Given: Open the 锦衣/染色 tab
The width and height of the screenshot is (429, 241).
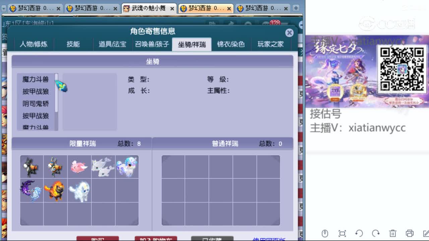Looking at the screenshot, I should 231,44.
